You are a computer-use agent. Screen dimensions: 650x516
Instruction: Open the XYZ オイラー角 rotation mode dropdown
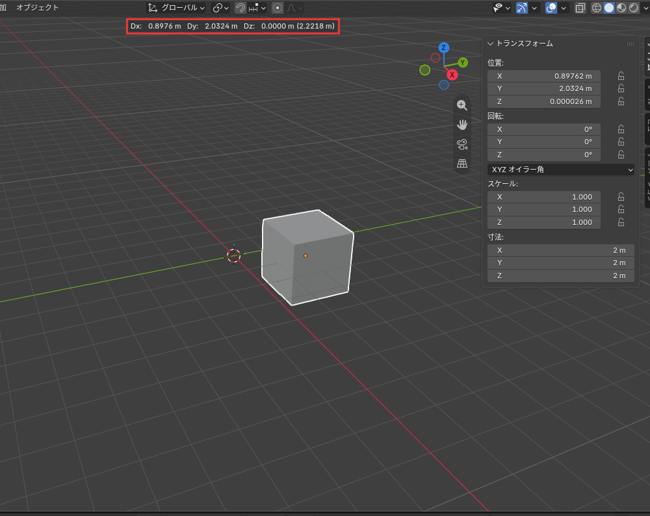coord(561,170)
